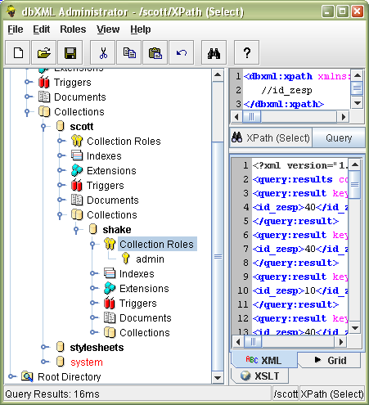Click query editor vertical scroll up arrow

358,75
